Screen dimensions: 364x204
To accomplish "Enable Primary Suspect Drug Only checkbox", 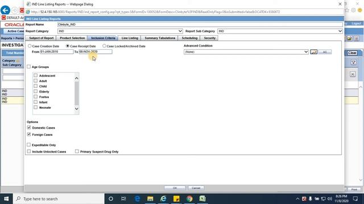I will pyautogui.click(x=77, y=151).
